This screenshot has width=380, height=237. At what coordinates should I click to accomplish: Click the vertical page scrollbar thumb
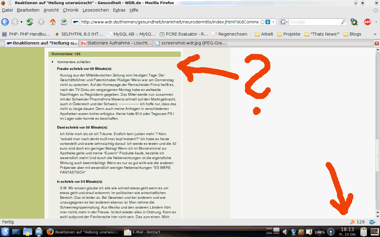377,156
